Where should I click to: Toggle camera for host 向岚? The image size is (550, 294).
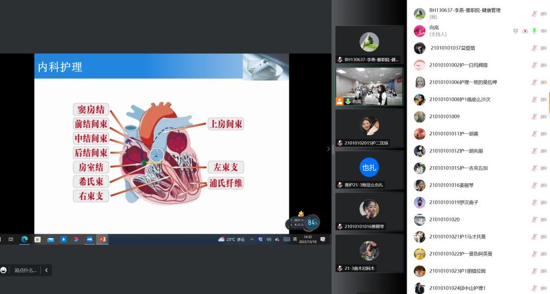(544, 31)
